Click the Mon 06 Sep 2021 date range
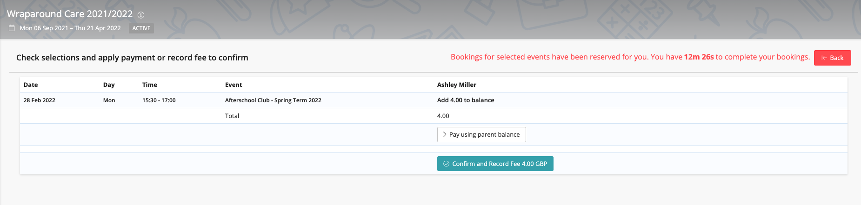The image size is (861, 205). pyautogui.click(x=70, y=28)
